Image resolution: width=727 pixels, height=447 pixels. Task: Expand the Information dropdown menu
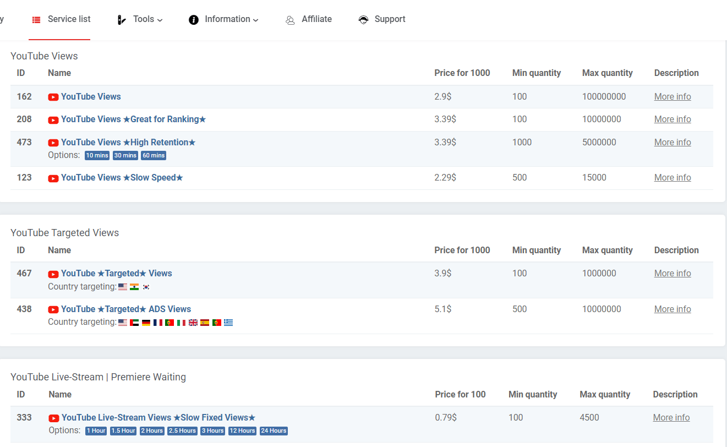tap(227, 19)
